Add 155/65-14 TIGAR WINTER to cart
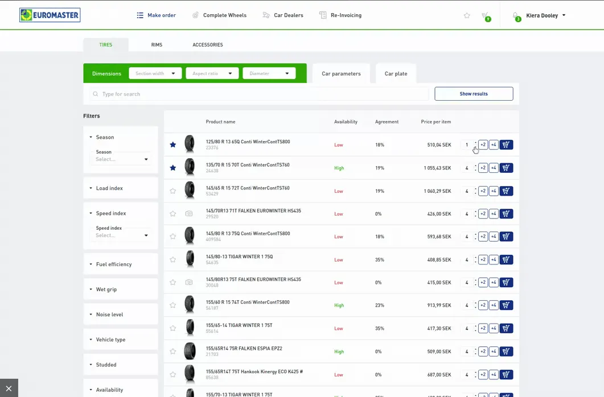The image size is (604, 397). tap(506, 328)
